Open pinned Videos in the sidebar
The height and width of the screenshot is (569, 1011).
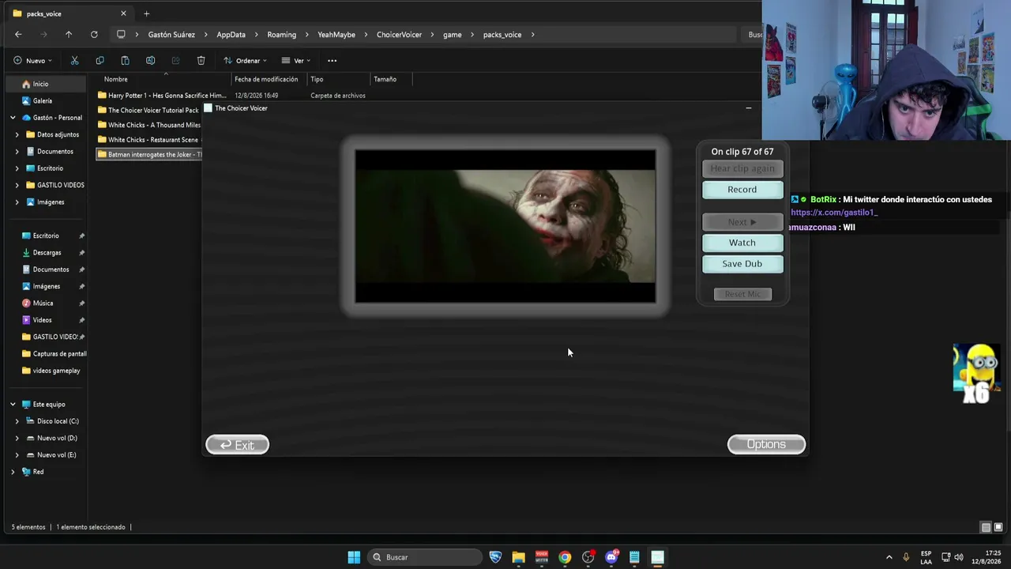(43, 320)
